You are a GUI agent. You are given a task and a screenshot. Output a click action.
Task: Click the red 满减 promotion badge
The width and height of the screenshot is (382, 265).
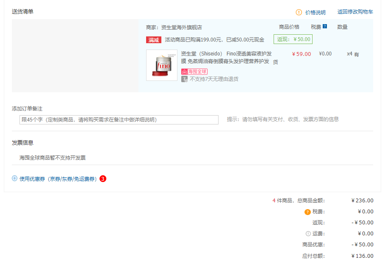(x=153, y=40)
